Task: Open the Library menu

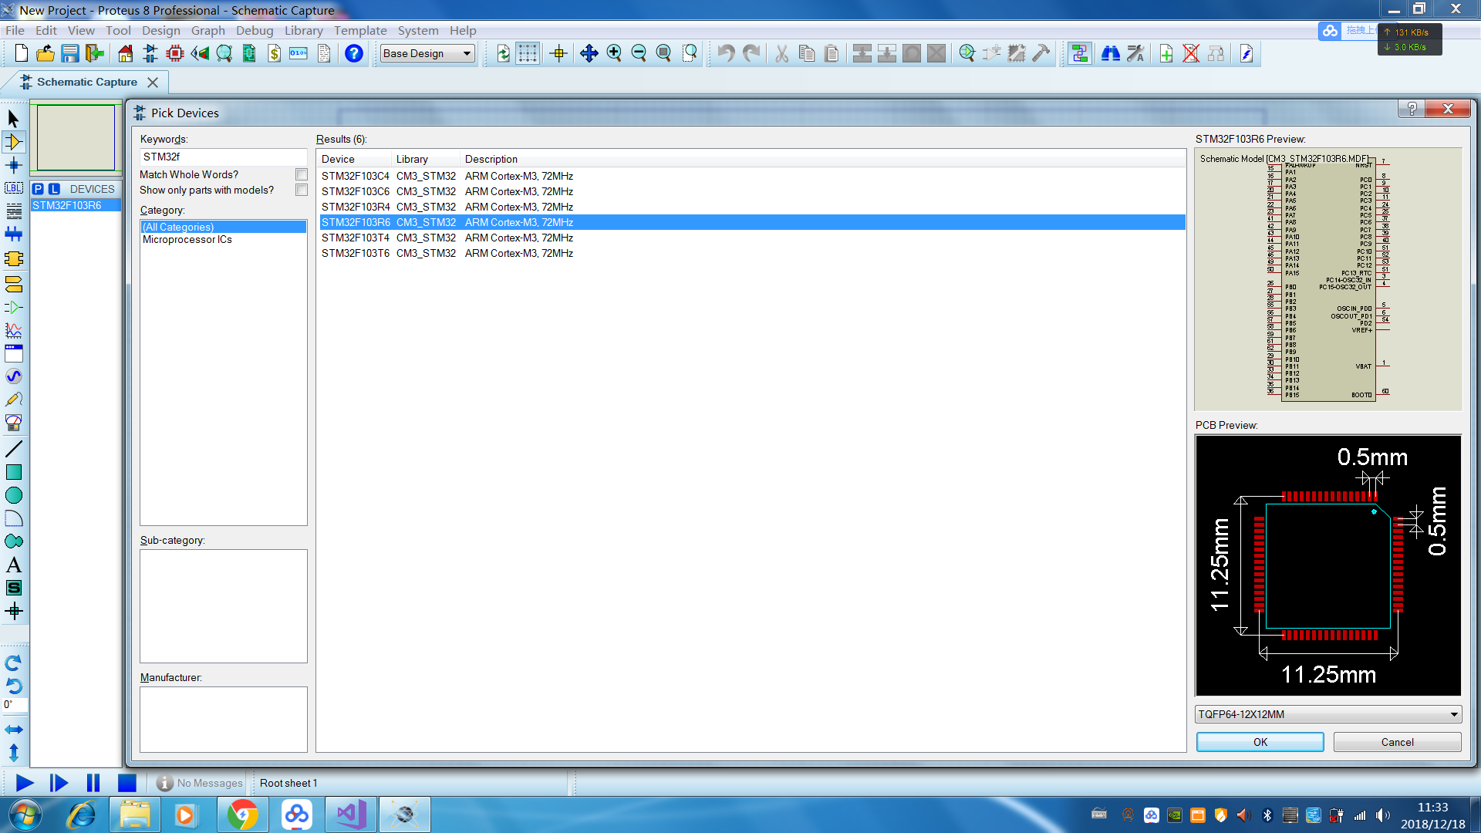Action: tap(303, 31)
